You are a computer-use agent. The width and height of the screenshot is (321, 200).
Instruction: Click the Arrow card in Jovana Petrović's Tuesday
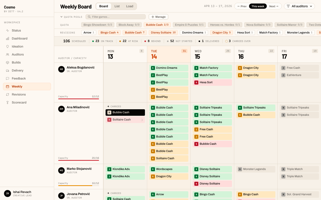pyautogui.click(x=169, y=194)
